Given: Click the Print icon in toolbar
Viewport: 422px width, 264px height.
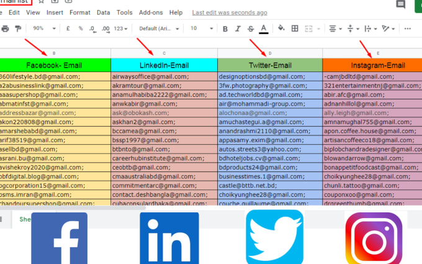Looking at the screenshot, I should point(5,29).
